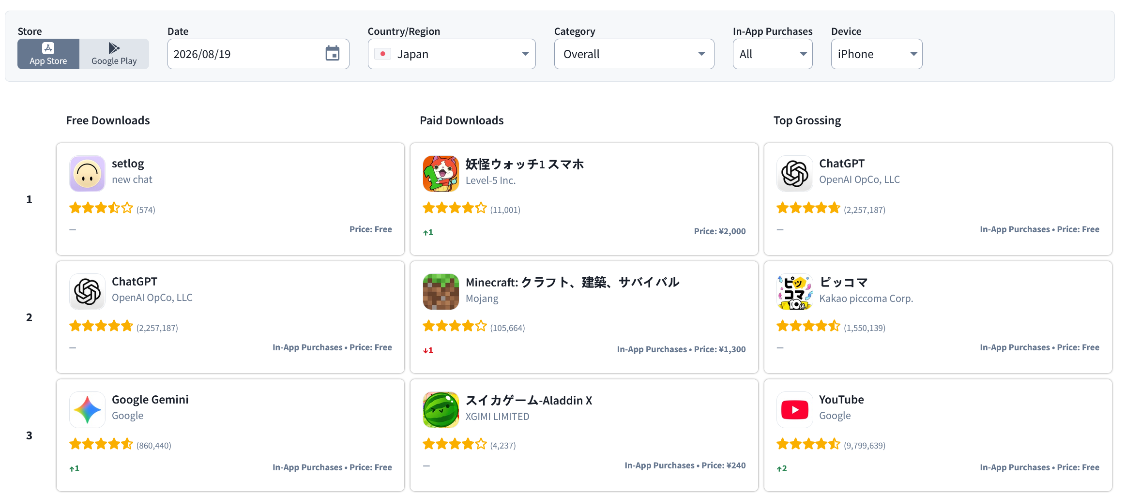Click the 妖怪ウォッチ1 rank-up indicator

coord(428,232)
